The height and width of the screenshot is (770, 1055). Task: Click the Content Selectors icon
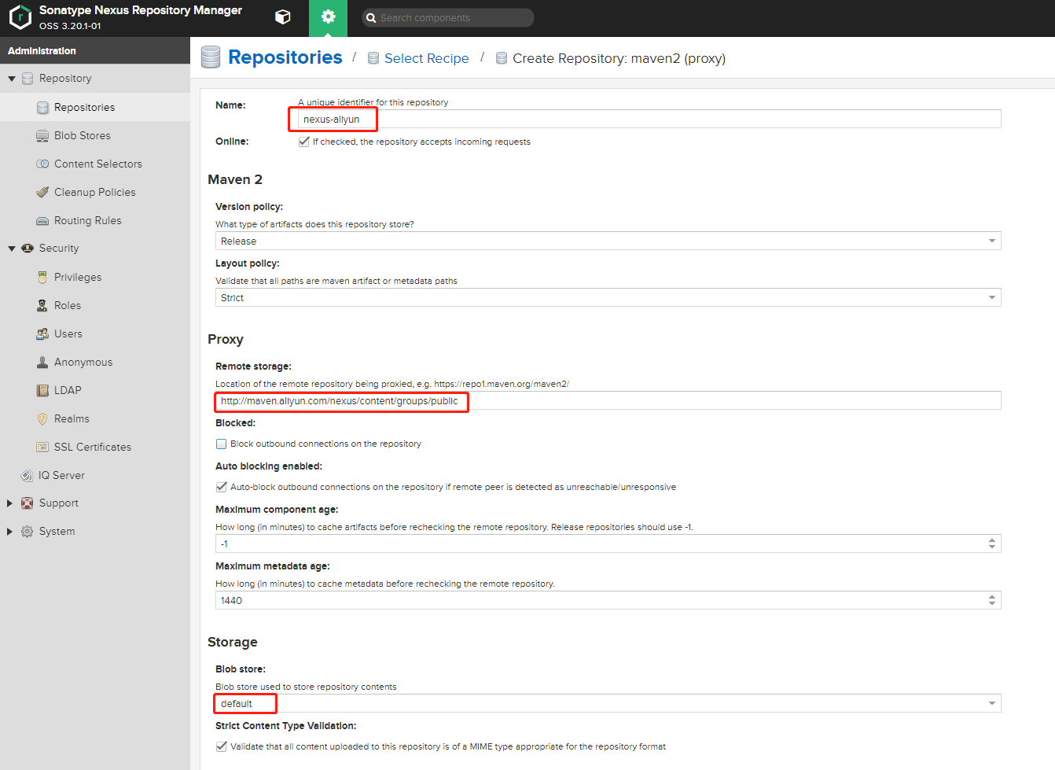[42, 164]
